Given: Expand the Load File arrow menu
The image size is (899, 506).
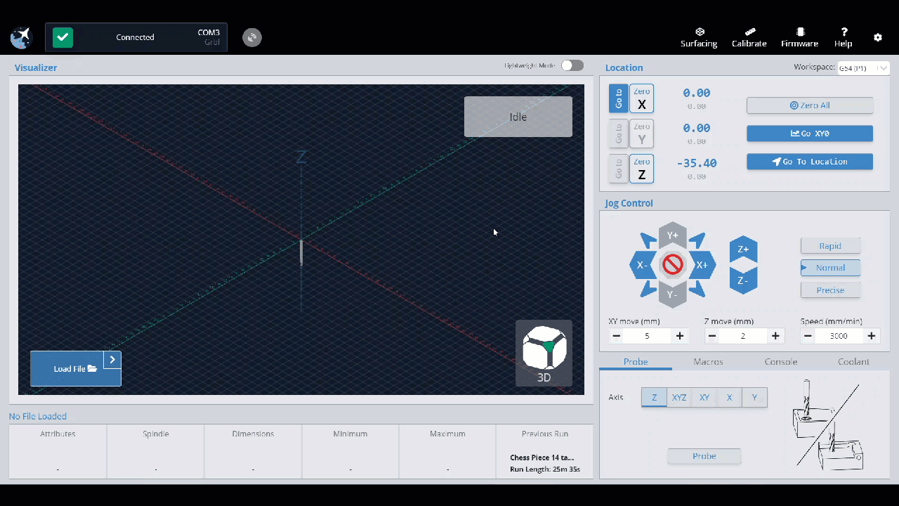Looking at the screenshot, I should click(112, 360).
